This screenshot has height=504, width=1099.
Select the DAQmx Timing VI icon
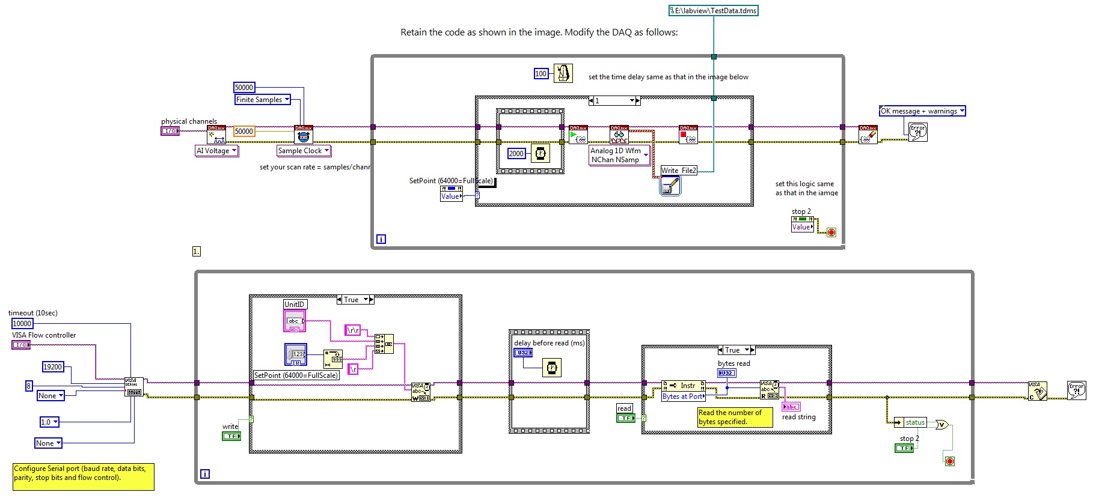pyautogui.click(x=304, y=135)
